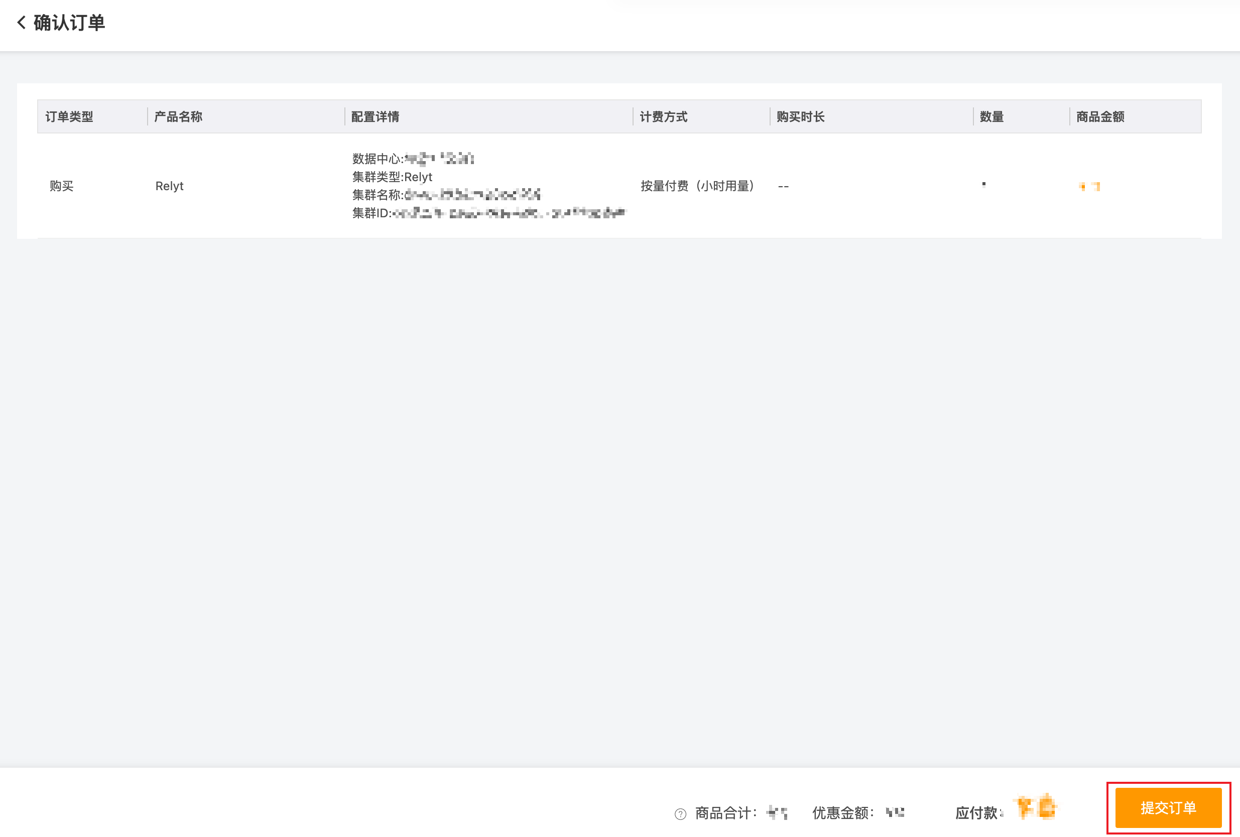Click the Relyt product name cell
The height and width of the screenshot is (837, 1240).
point(169,186)
